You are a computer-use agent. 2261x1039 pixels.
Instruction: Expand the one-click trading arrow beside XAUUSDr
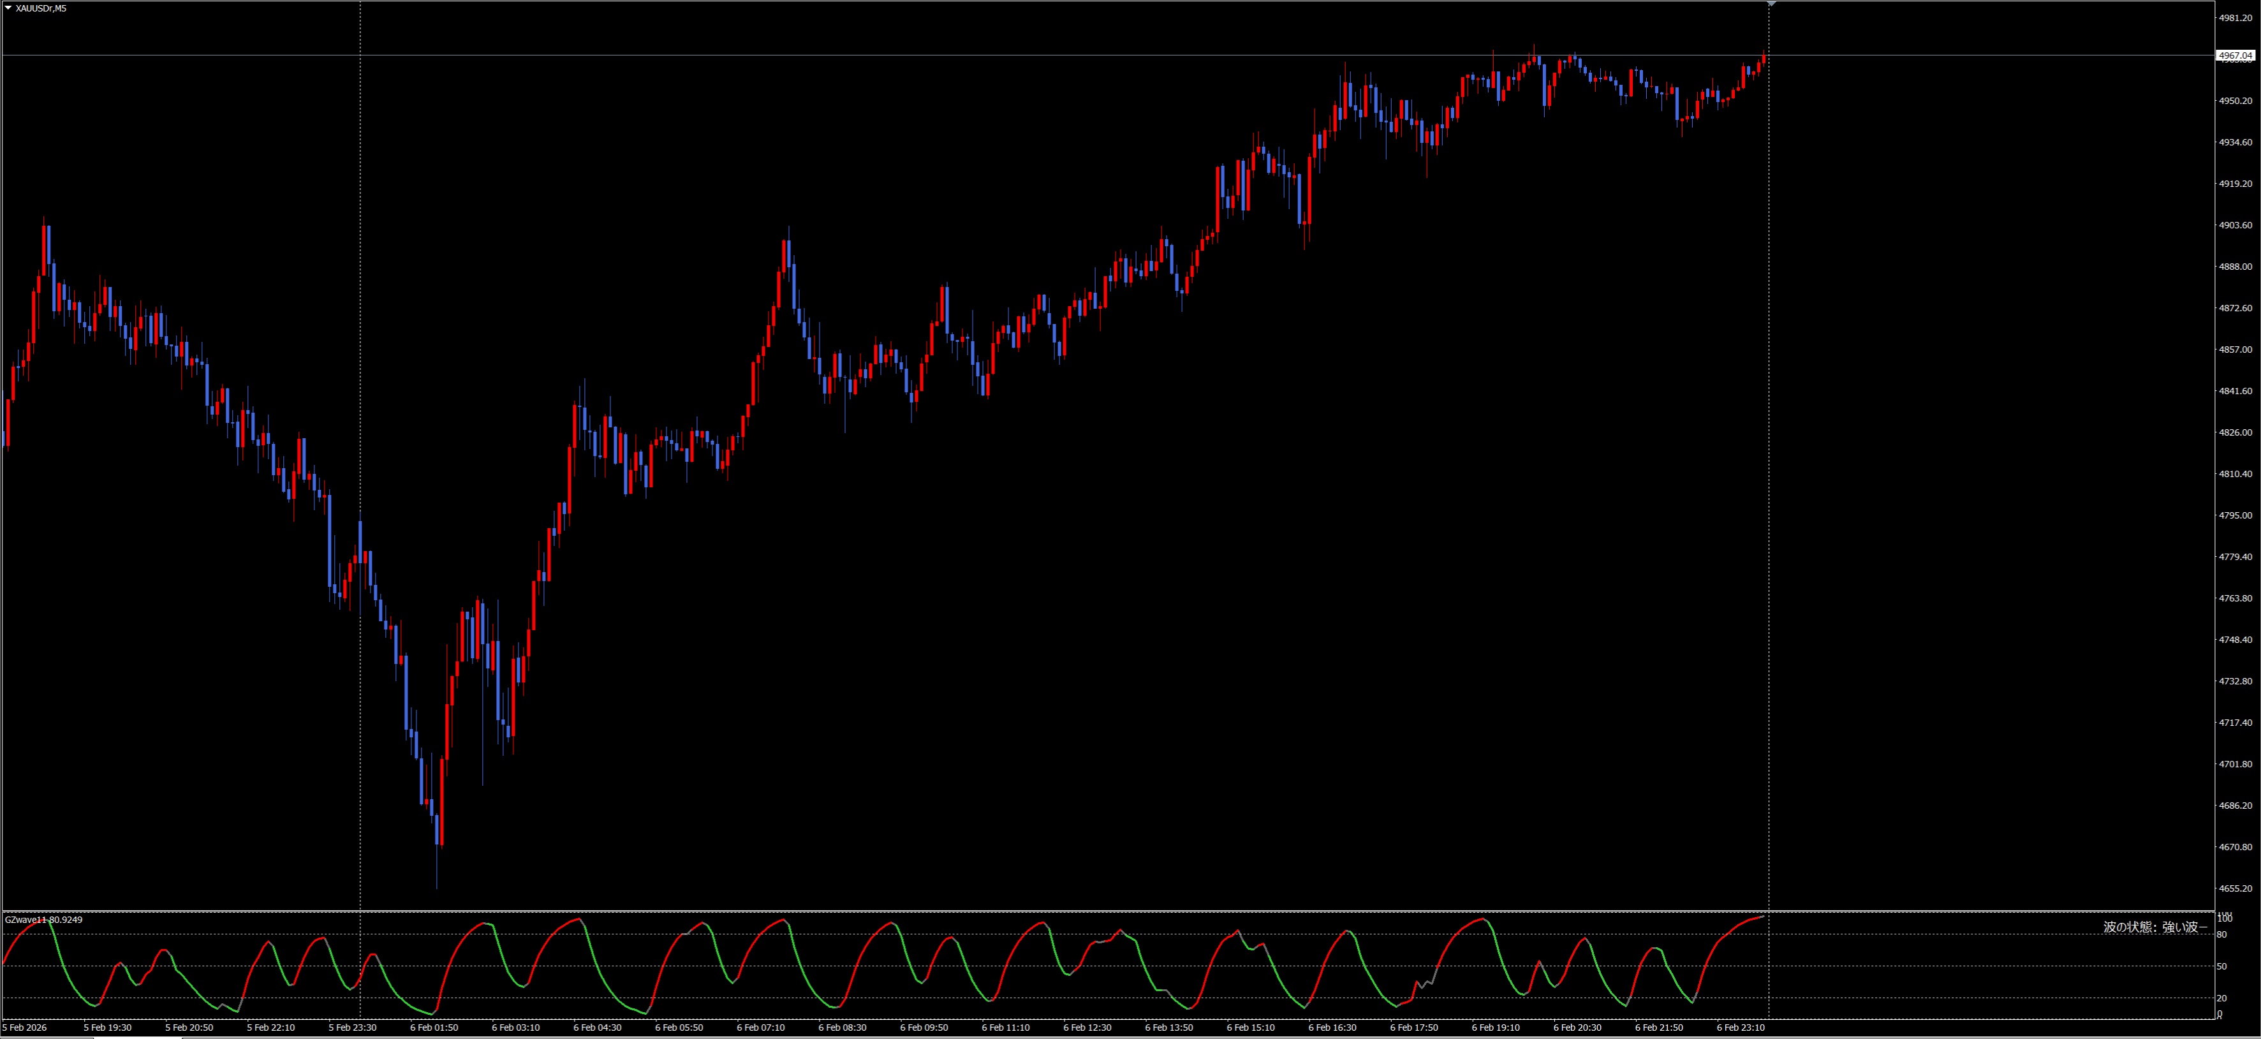[8, 8]
